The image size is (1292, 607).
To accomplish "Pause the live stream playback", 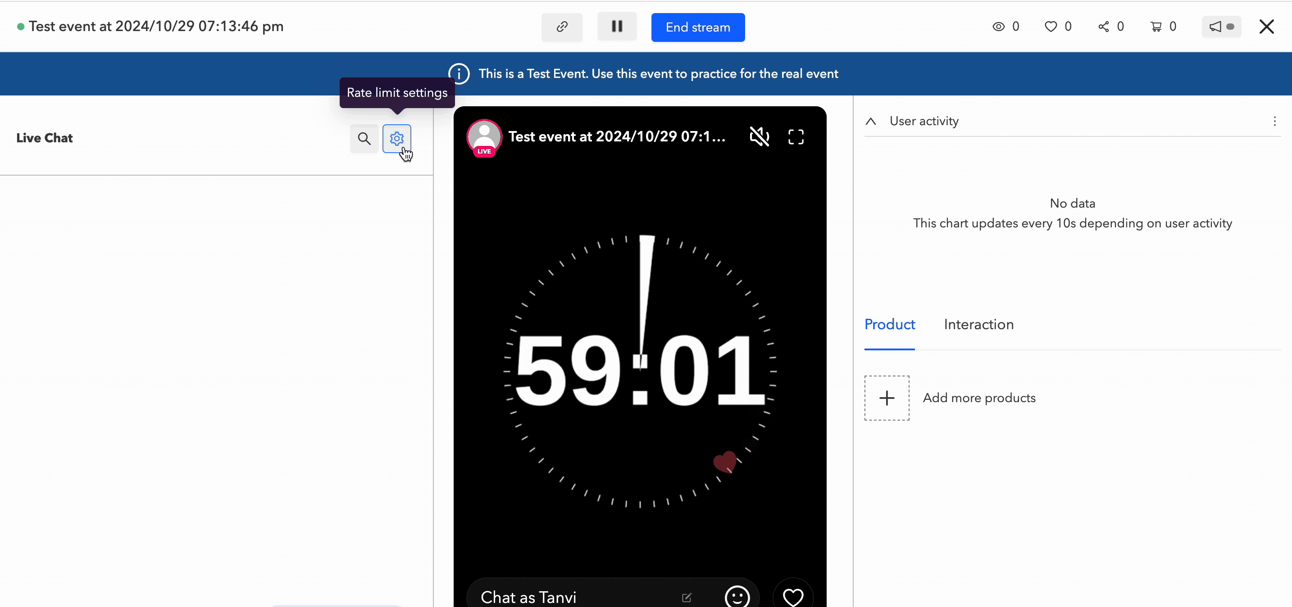I will (x=616, y=27).
